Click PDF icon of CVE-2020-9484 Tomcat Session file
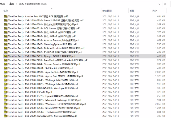The image size is (171, 118). [x=5, y=64]
